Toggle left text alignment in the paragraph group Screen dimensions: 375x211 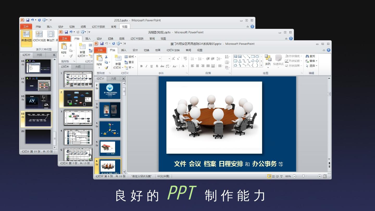[x=192, y=66]
